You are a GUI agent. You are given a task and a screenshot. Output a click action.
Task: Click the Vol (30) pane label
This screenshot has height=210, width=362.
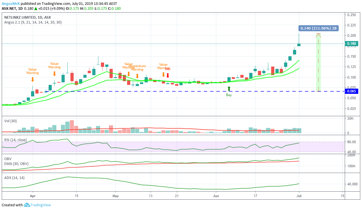pos(10,121)
